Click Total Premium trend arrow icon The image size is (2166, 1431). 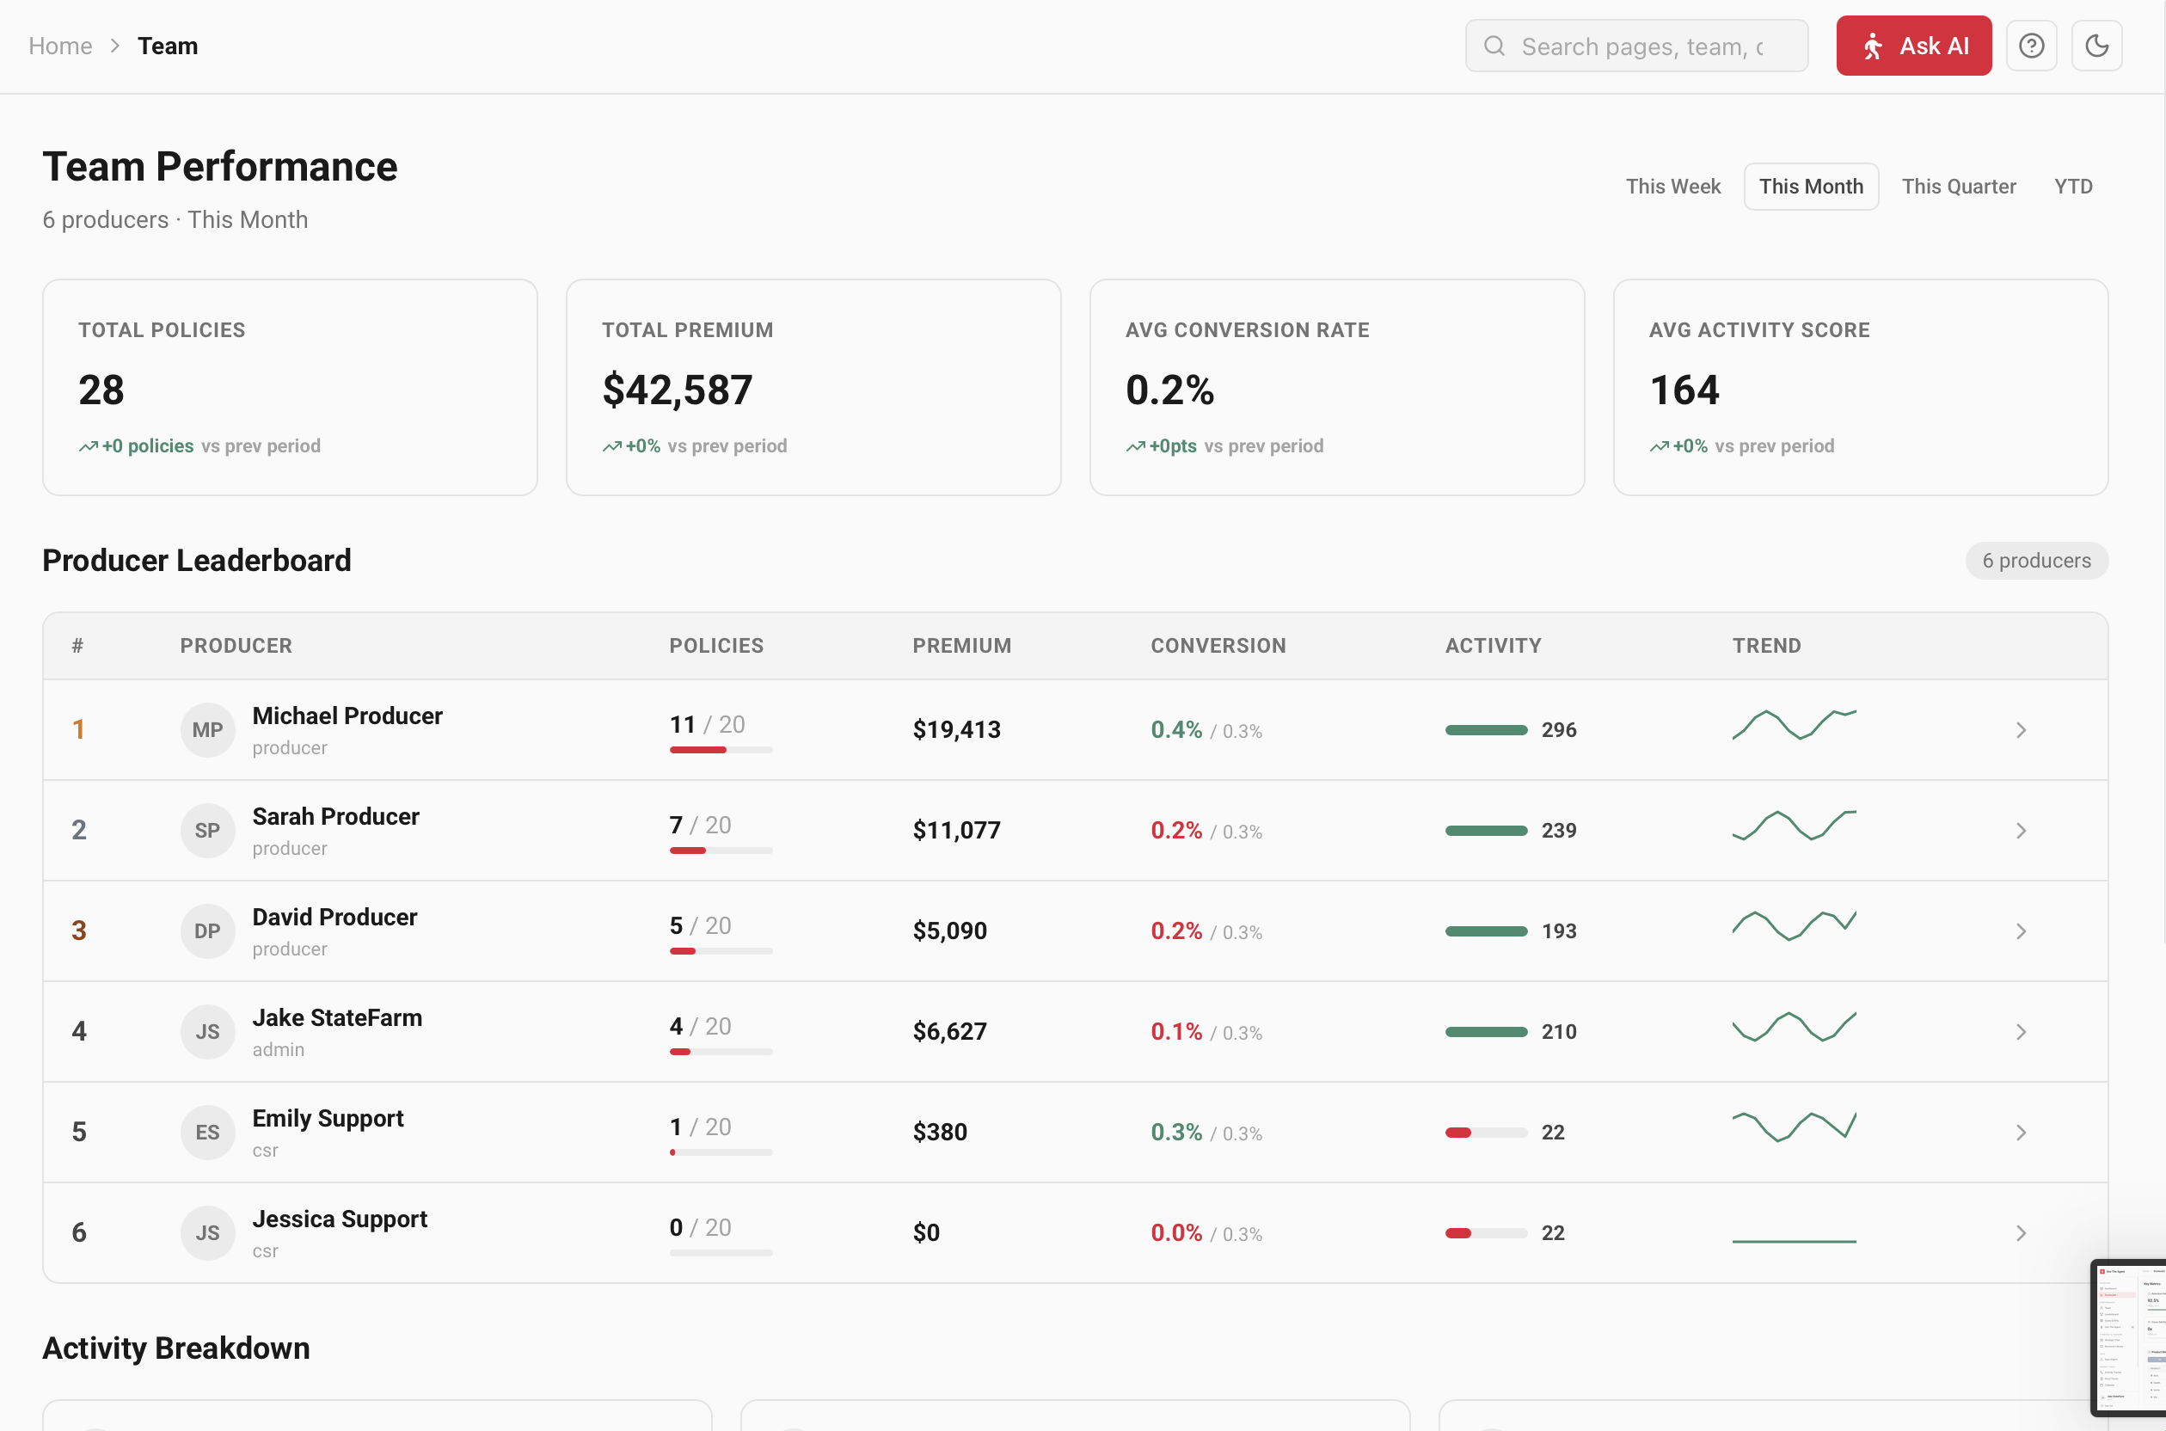coord(612,446)
